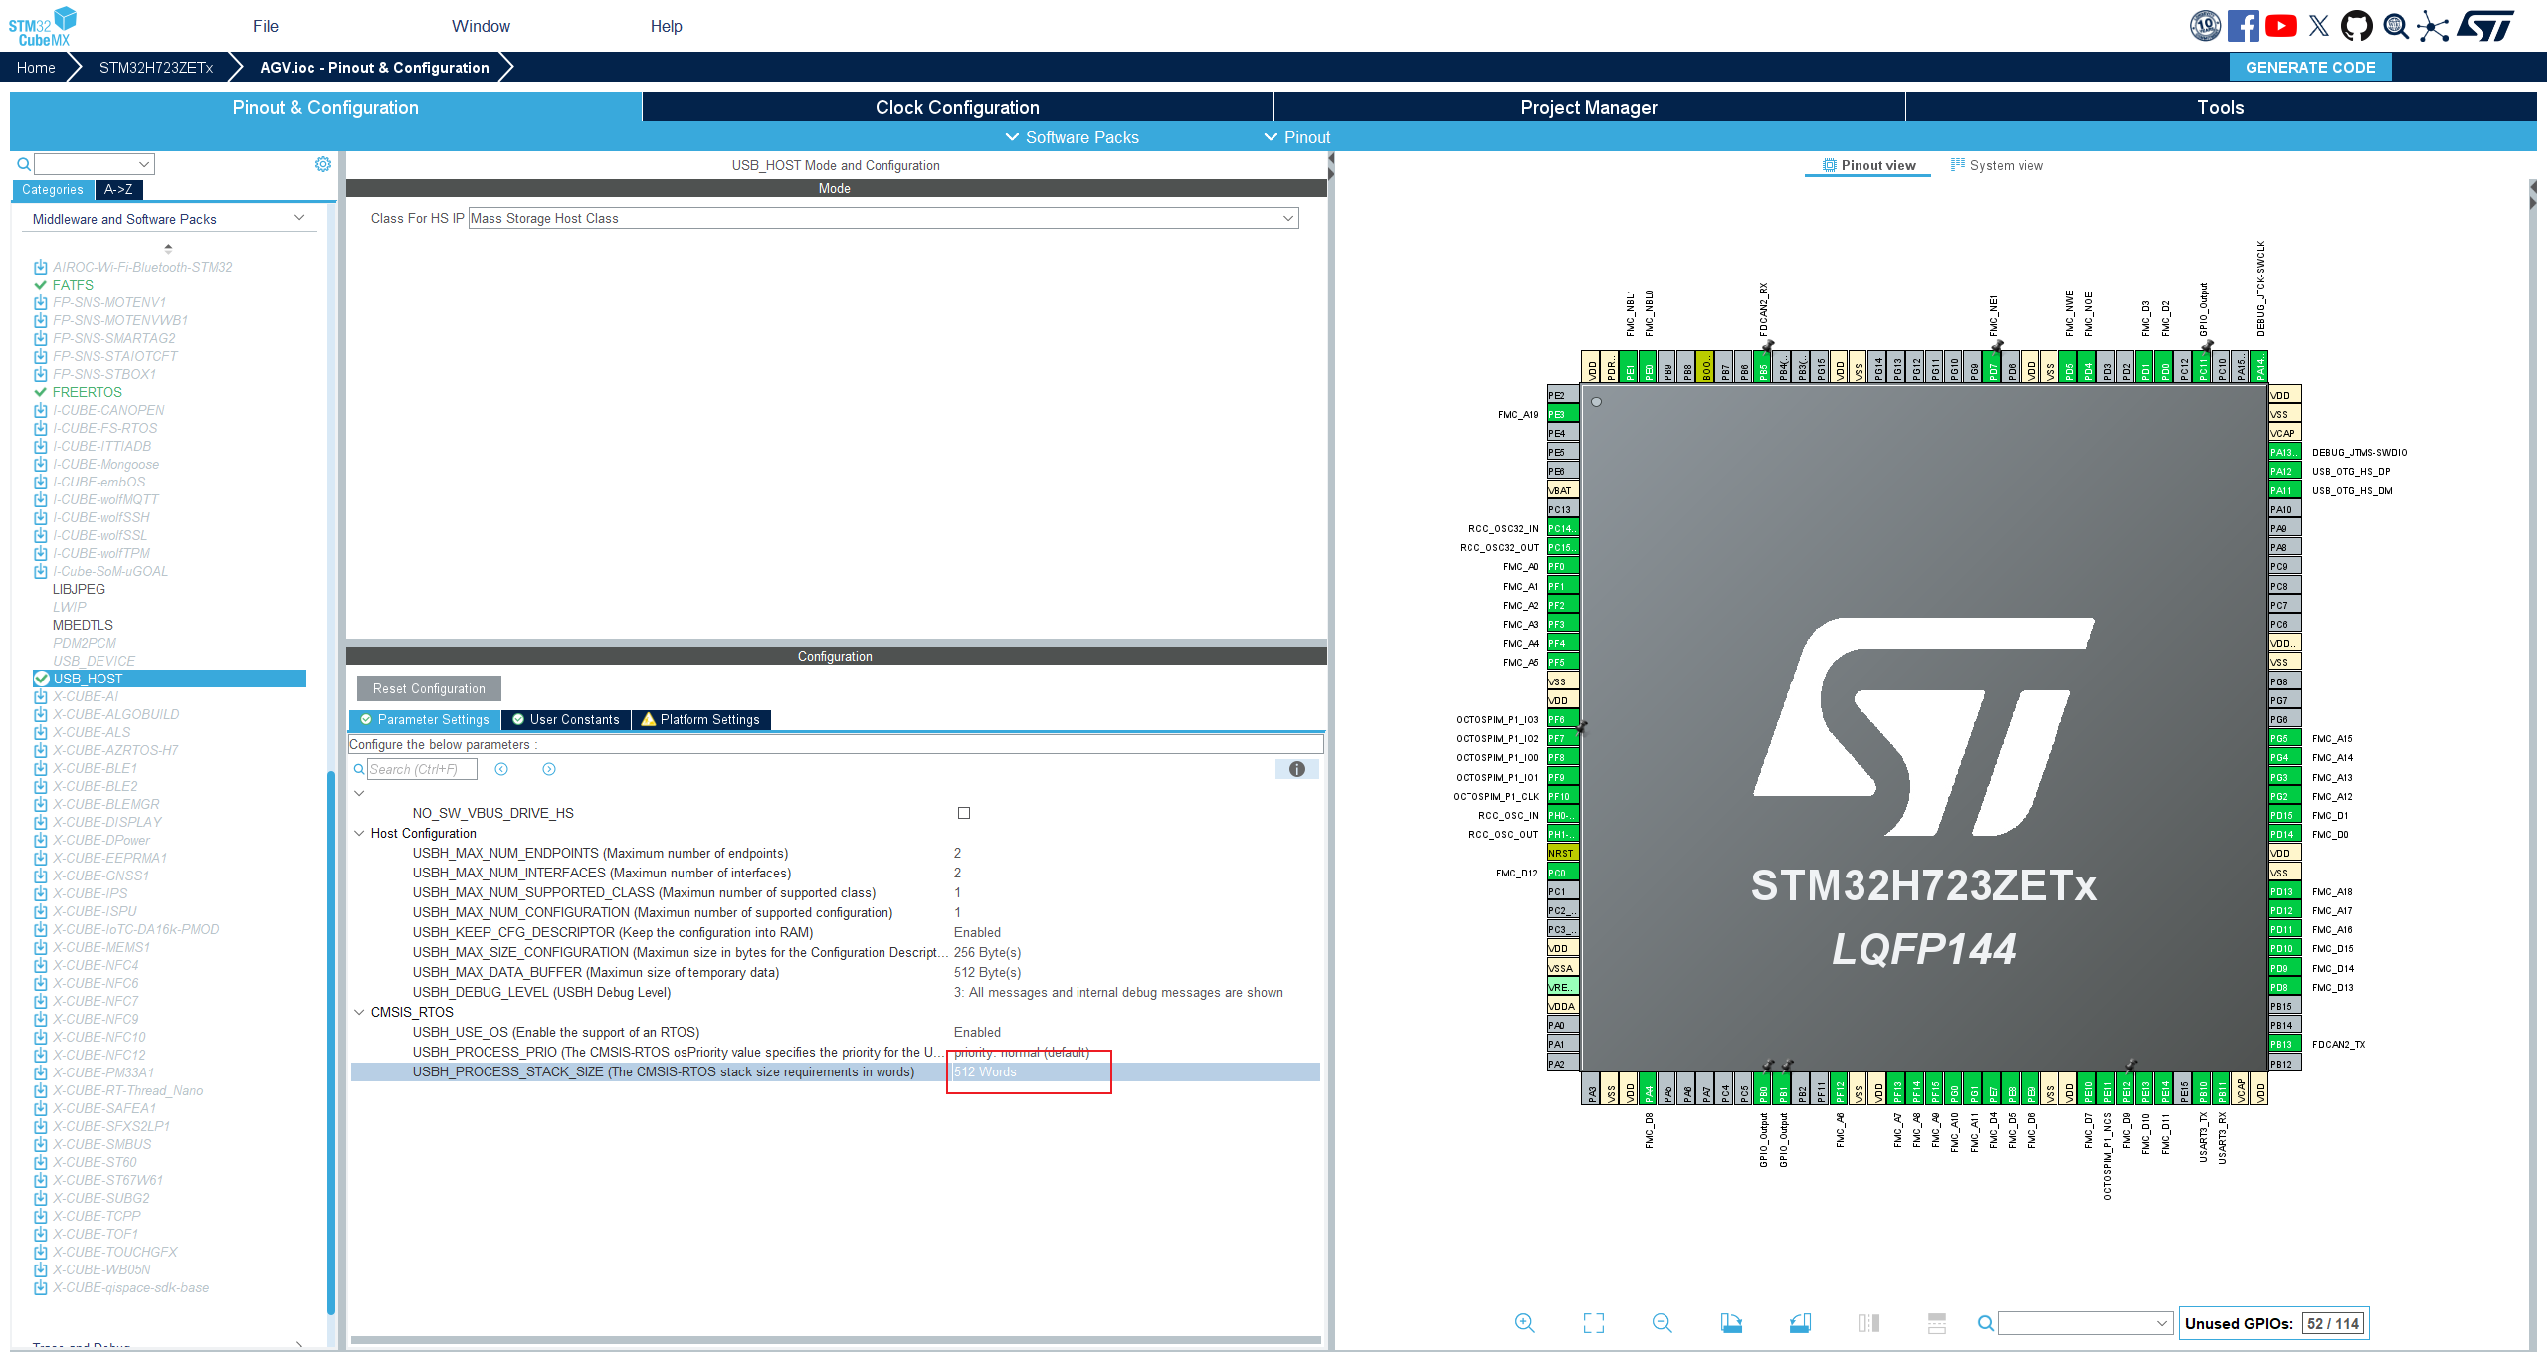The width and height of the screenshot is (2547, 1362).
Task: Open the GitHub icon in the header
Action: 2356,26
